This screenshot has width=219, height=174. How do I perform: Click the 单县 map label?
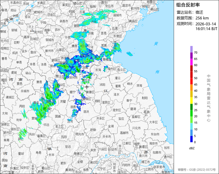pyautogui.click(x=19, y=62)
